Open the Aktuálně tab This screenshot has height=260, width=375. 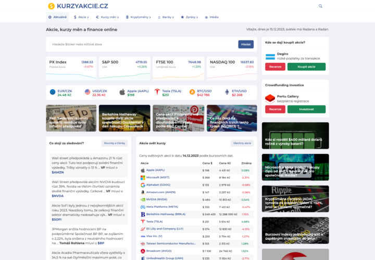[57, 17]
